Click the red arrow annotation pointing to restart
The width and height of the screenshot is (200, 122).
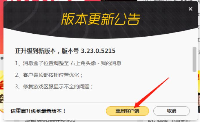(152, 92)
